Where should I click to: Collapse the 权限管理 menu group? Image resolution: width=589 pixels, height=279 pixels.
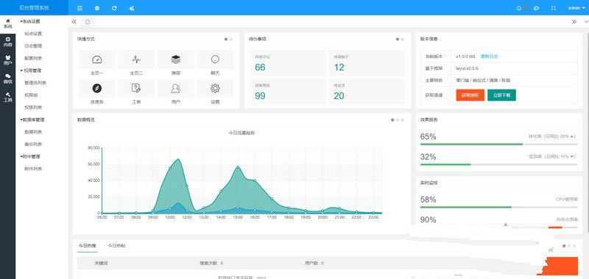coord(31,70)
